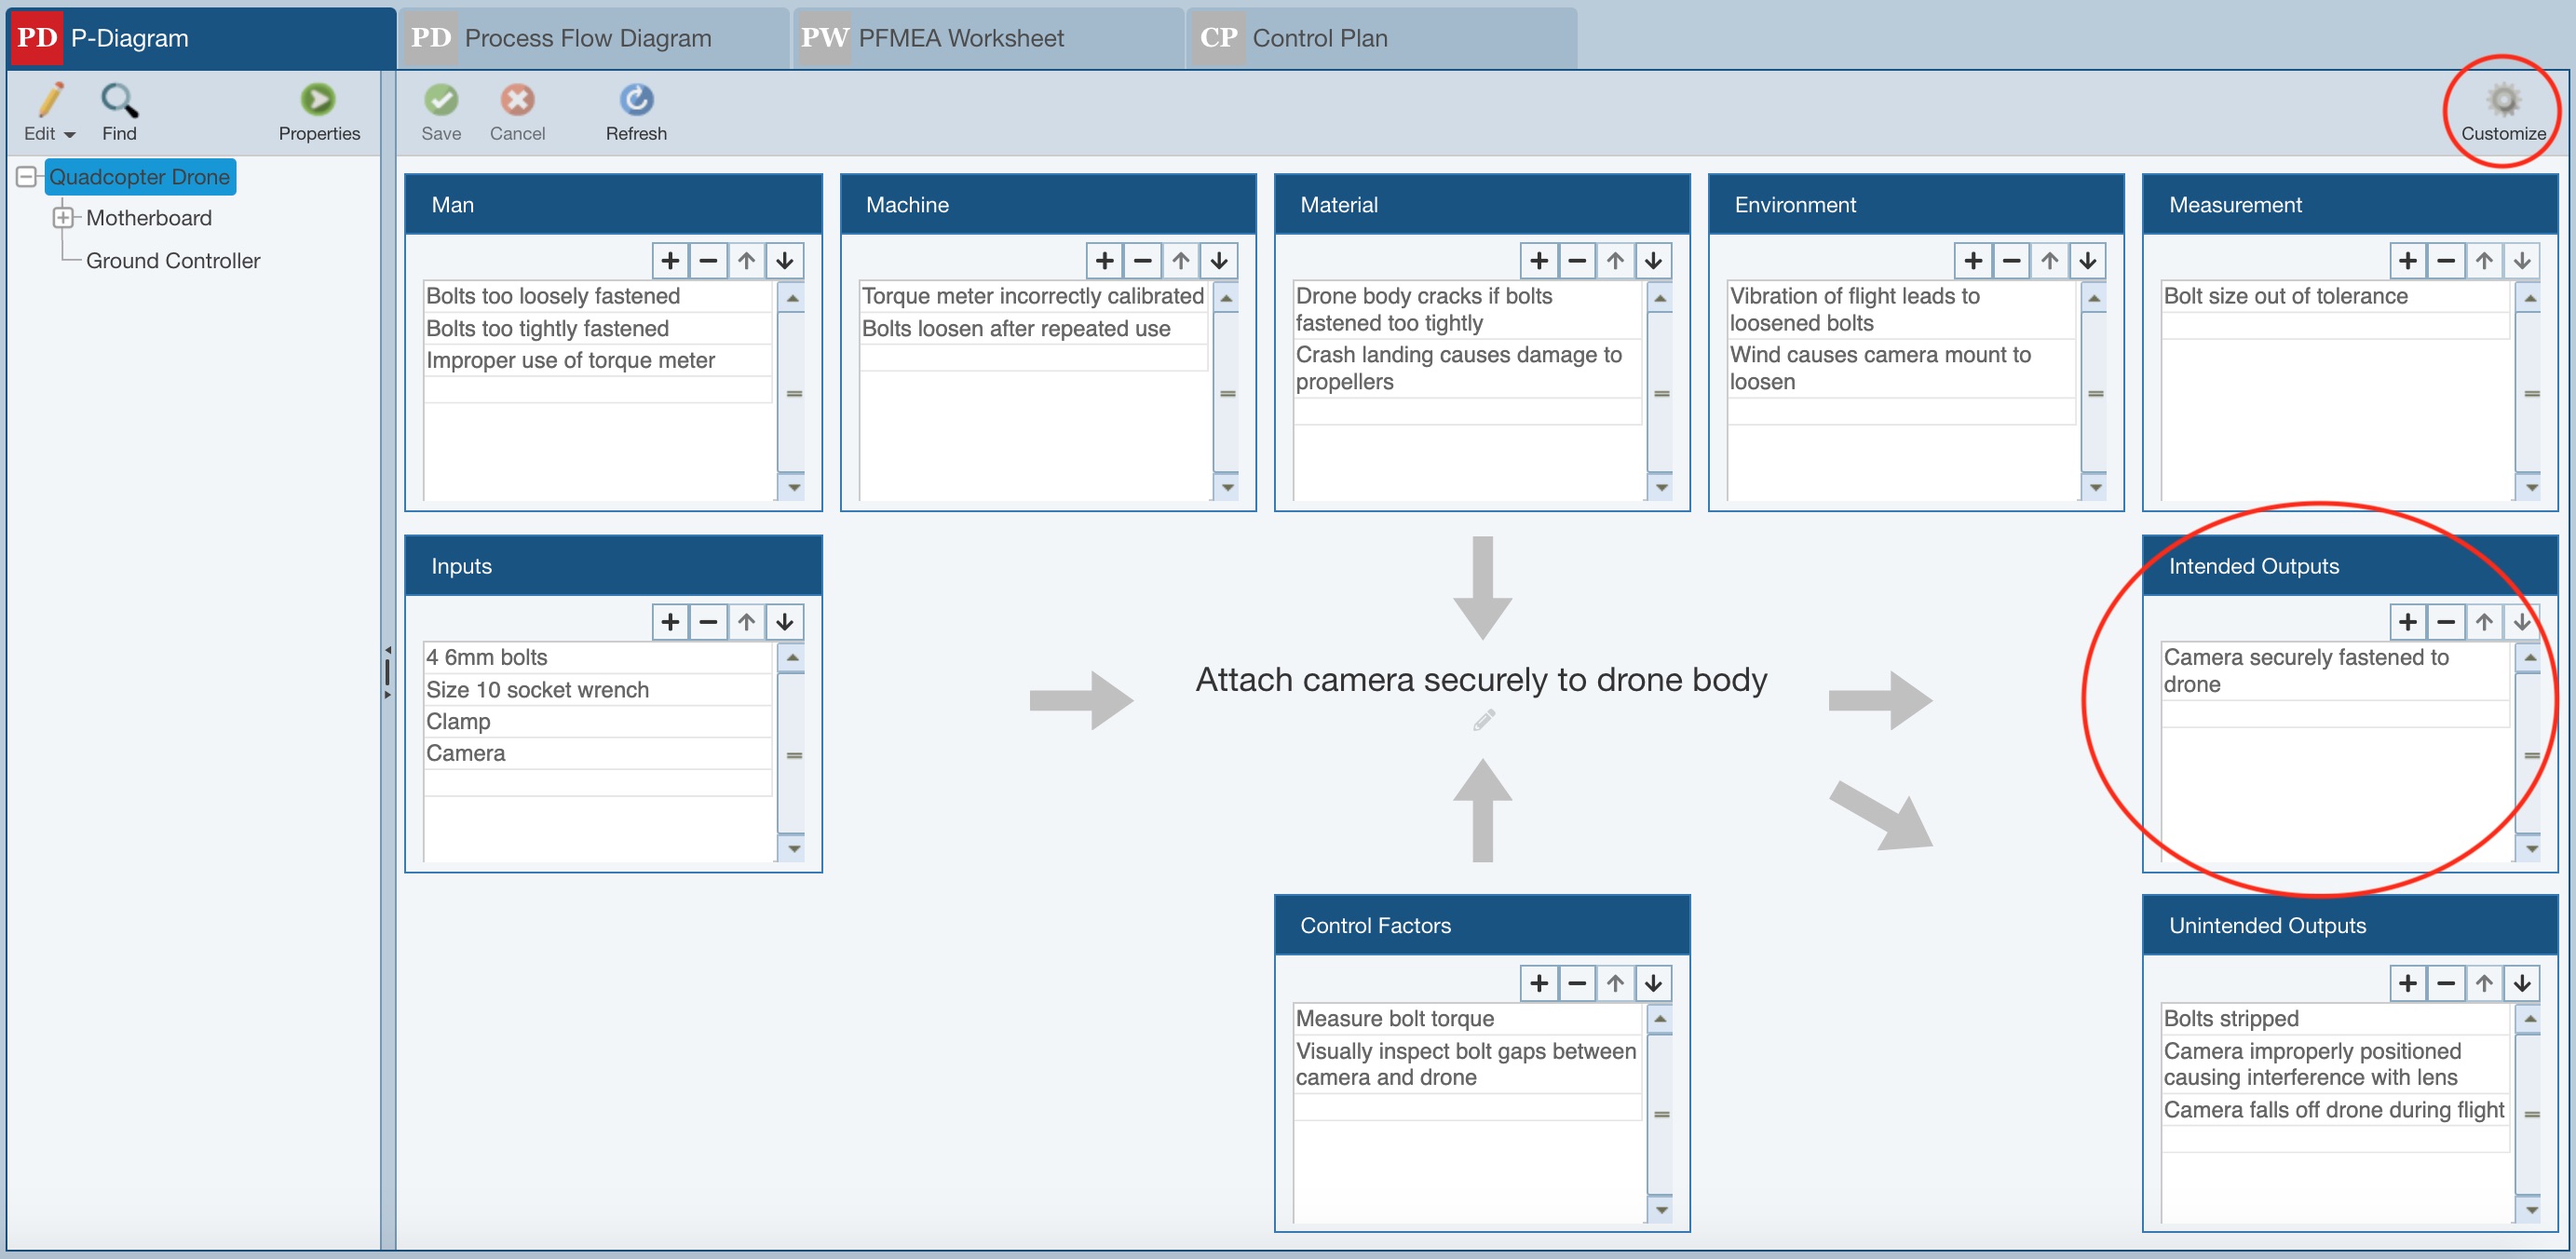
Task: Open Properties with the green arrow icon
Action: click(x=318, y=100)
